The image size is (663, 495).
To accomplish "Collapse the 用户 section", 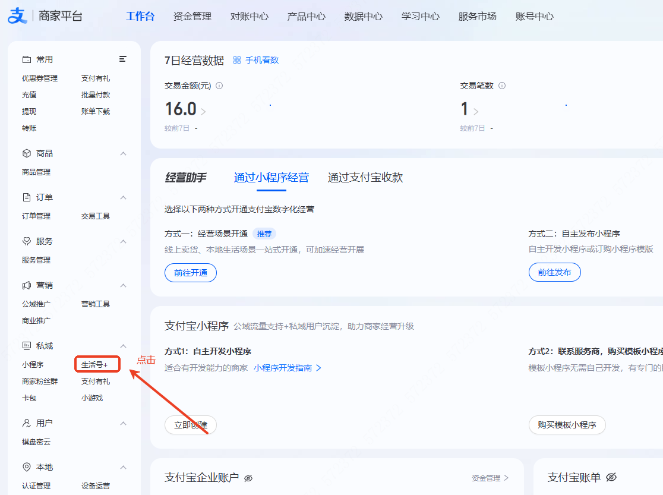I will 123,423.
